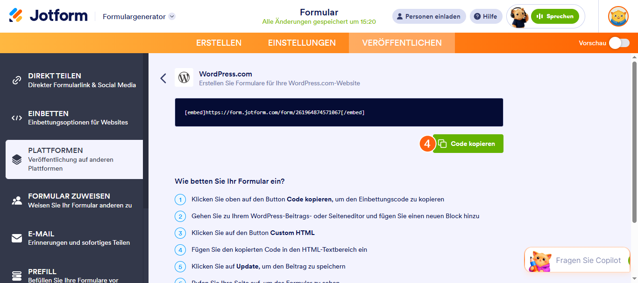Select the VERÖFFENTLICHEN tab
638x283 pixels.
tap(402, 43)
